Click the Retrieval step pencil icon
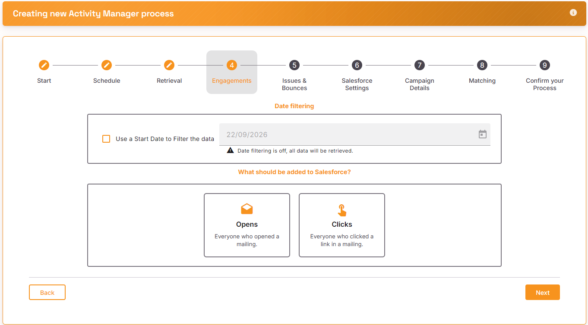The height and width of the screenshot is (325, 588). tap(169, 65)
